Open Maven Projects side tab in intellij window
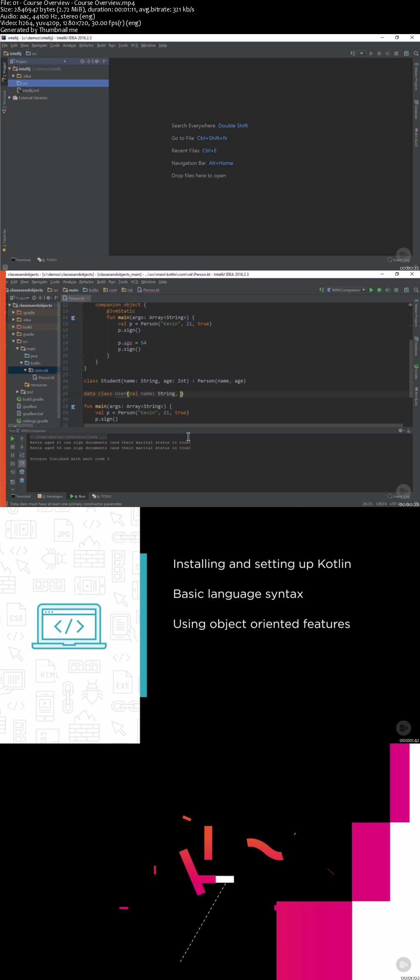This screenshot has height=980, width=420. point(416,76)
